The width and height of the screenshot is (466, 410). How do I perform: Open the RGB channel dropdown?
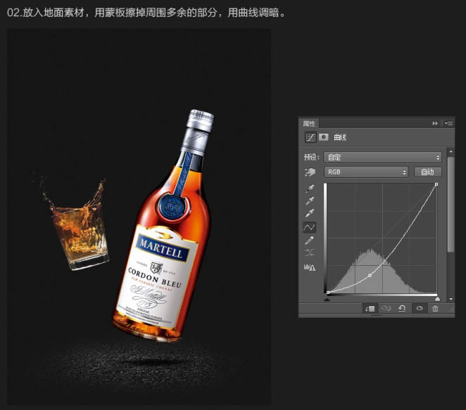[366, 172]
